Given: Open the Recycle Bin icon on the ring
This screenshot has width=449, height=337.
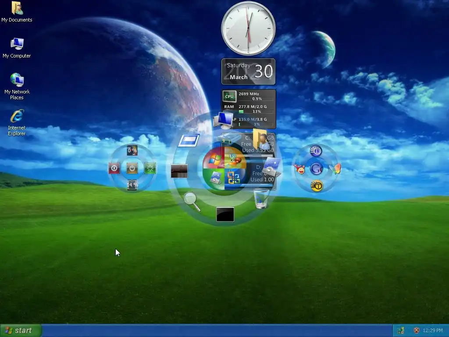Looking at the screenshot, I should pyautogui.click(x=261, y=199).
